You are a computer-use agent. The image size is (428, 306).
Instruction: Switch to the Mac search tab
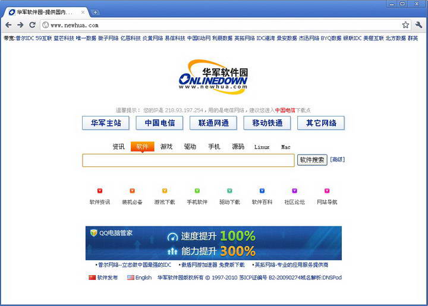(x=285, y=147)
